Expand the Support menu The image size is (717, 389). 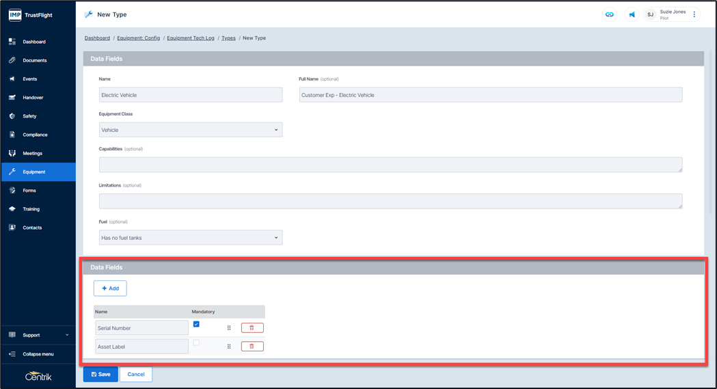click(38, 335)
